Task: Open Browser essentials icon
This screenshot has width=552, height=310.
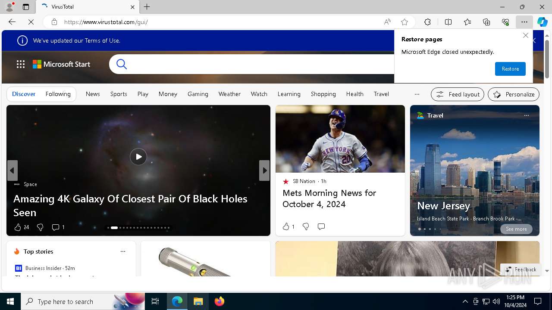Action: 505,22
